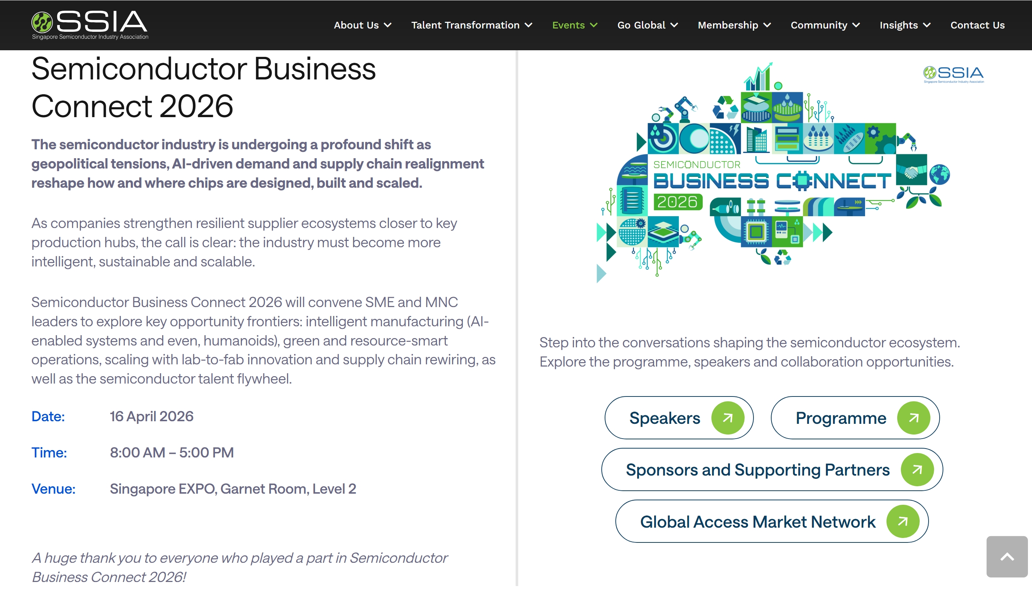Click the paragraph starting 'As companies strengthen resilient'
Screen dimensions: 1032x589
244,242
